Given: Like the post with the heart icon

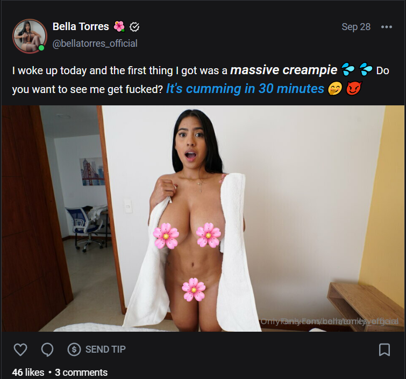Looking at the screenshot, I should point(20,349).
